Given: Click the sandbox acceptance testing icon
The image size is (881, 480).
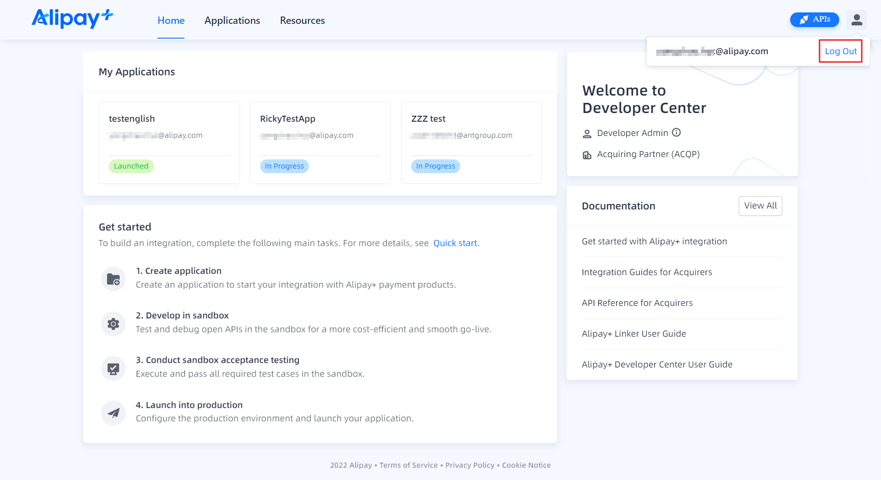Looking at the screenshot, I should tap(113, 368).
